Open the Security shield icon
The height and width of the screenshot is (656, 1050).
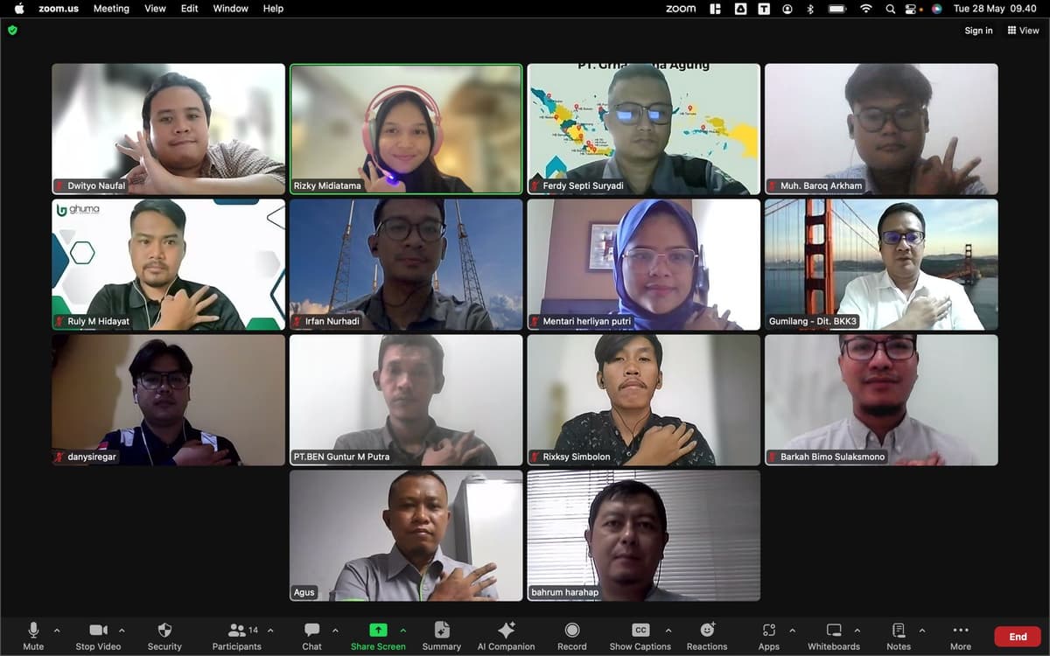point(164,631)
